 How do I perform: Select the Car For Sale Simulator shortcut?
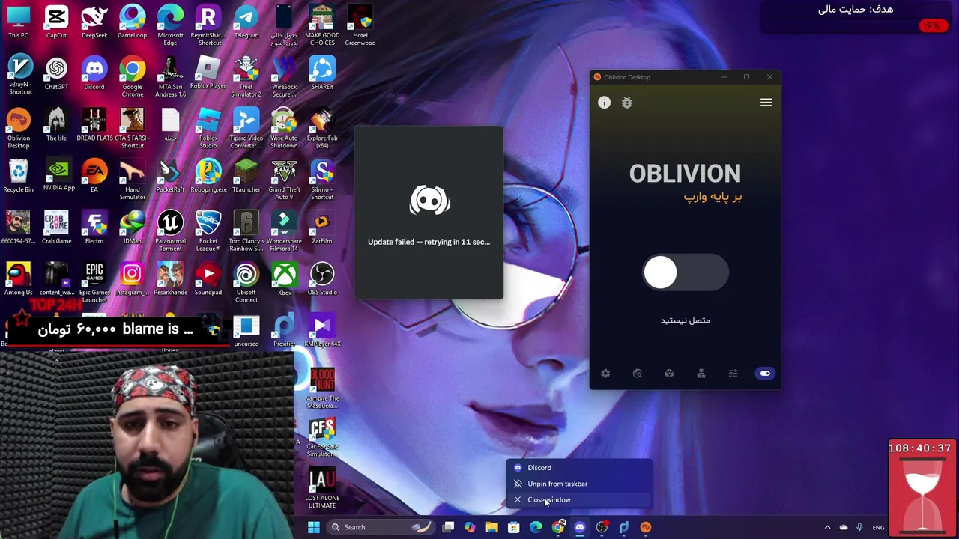tap(322, 436)
